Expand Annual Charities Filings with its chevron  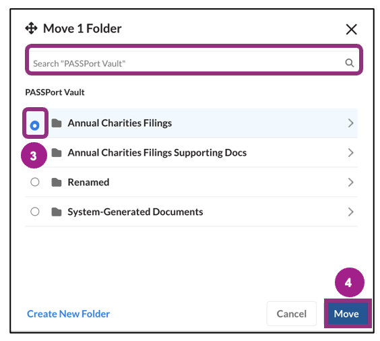[350, 123]
